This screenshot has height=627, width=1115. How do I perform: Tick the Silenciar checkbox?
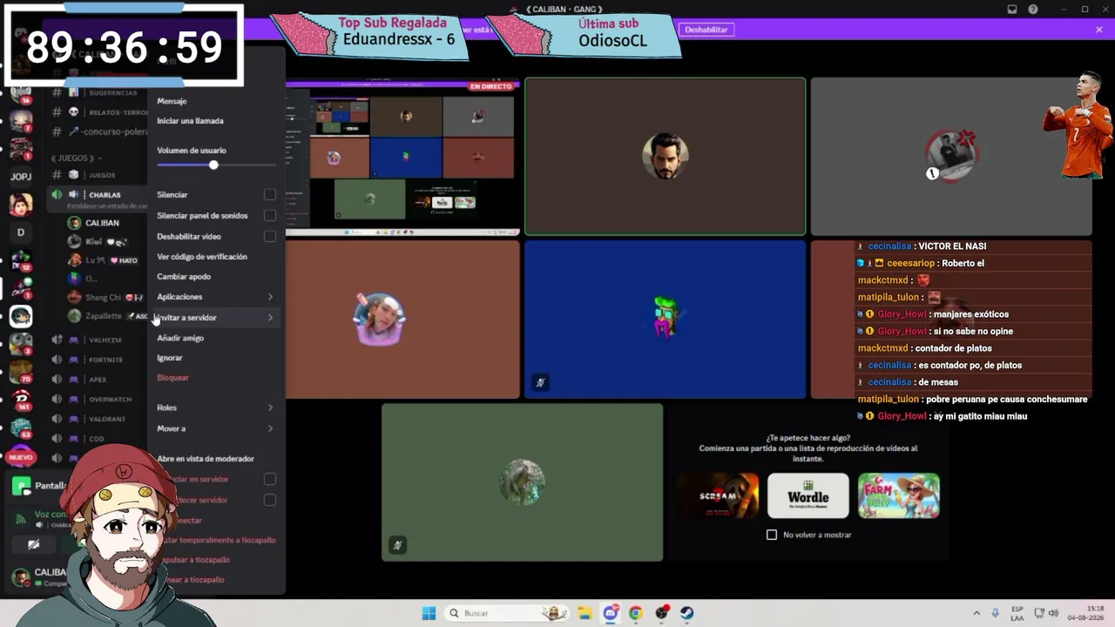tap(270, 194)
